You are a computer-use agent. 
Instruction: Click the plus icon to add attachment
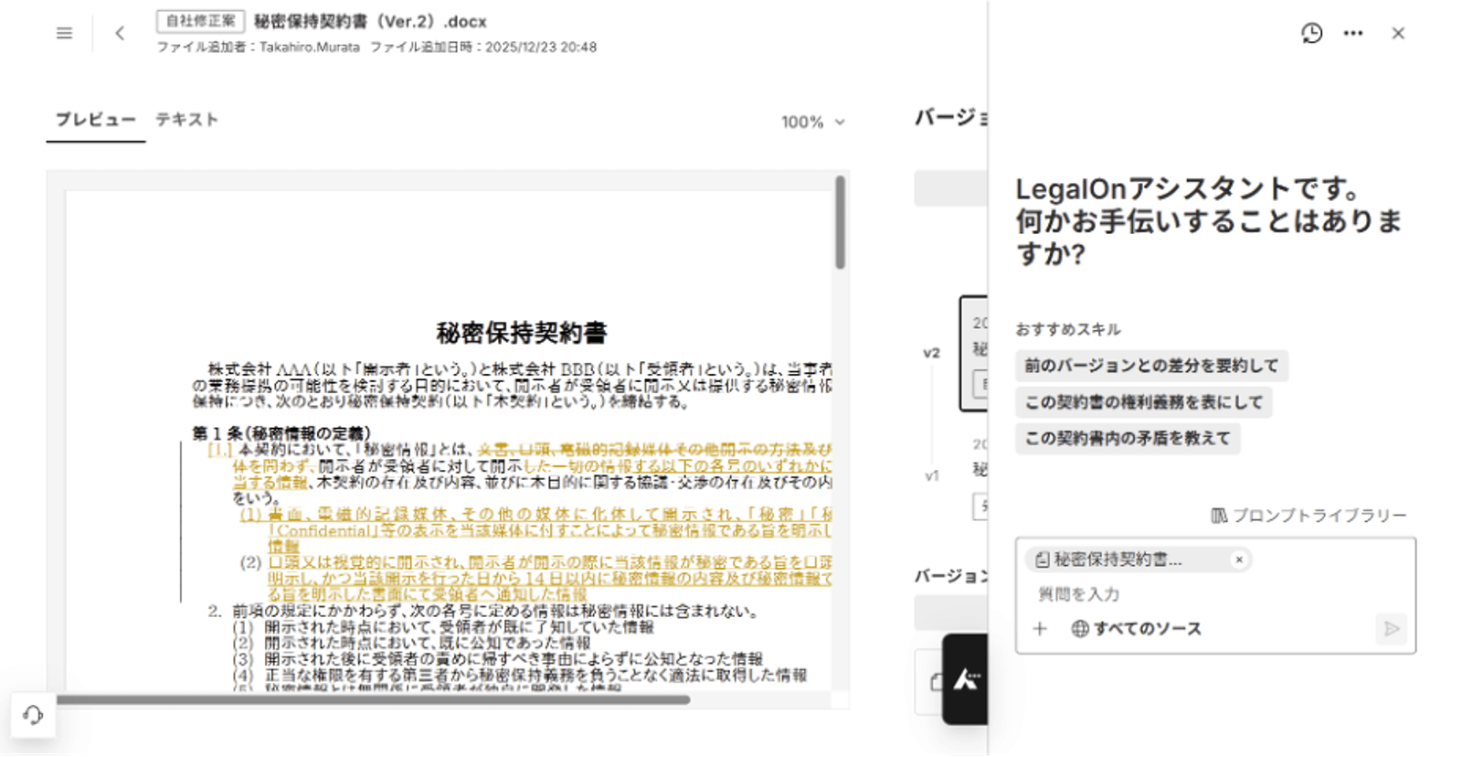[x=1040, y=628]
